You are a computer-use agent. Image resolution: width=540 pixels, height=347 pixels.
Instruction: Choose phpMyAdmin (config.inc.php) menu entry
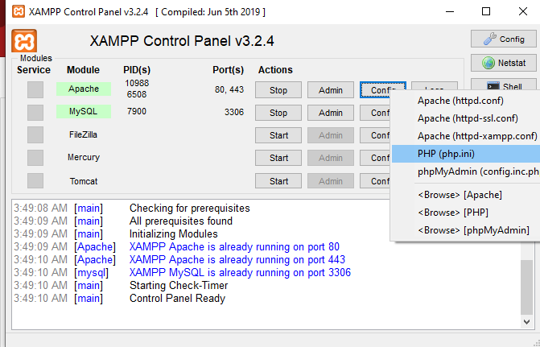pyautogui.click(x=466, y=171)
